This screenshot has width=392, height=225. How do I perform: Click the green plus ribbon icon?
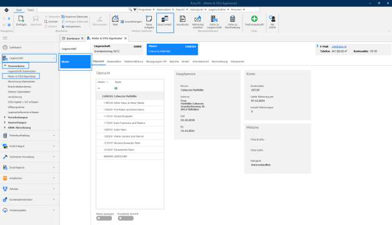(254, 19)
